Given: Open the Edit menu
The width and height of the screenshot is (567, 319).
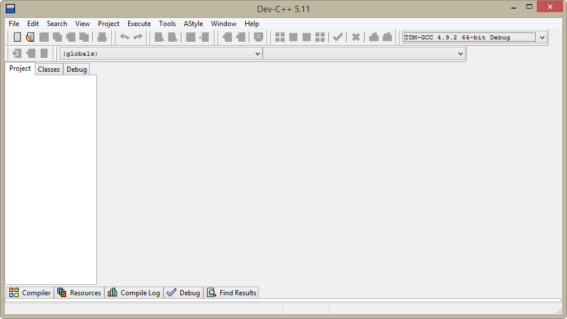Looking at the screenshot, I should (x=33, y=24).
